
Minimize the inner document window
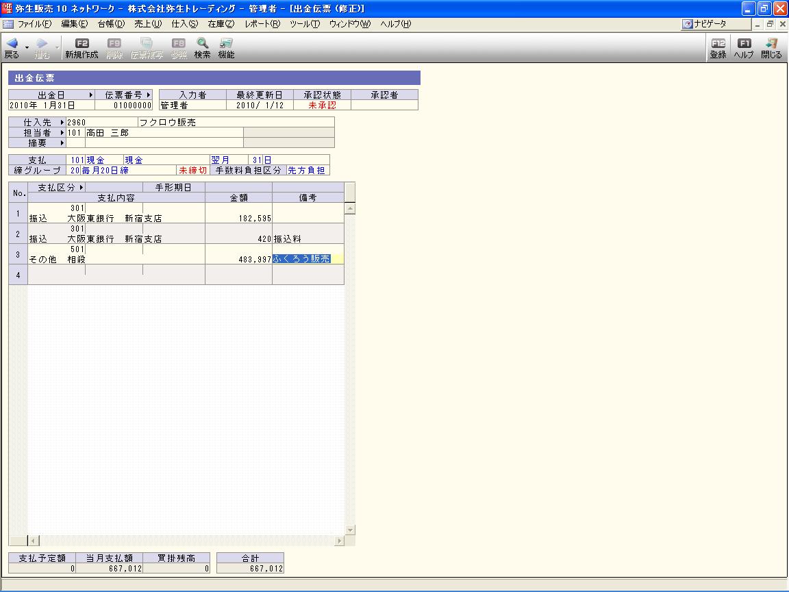[757, 24]
